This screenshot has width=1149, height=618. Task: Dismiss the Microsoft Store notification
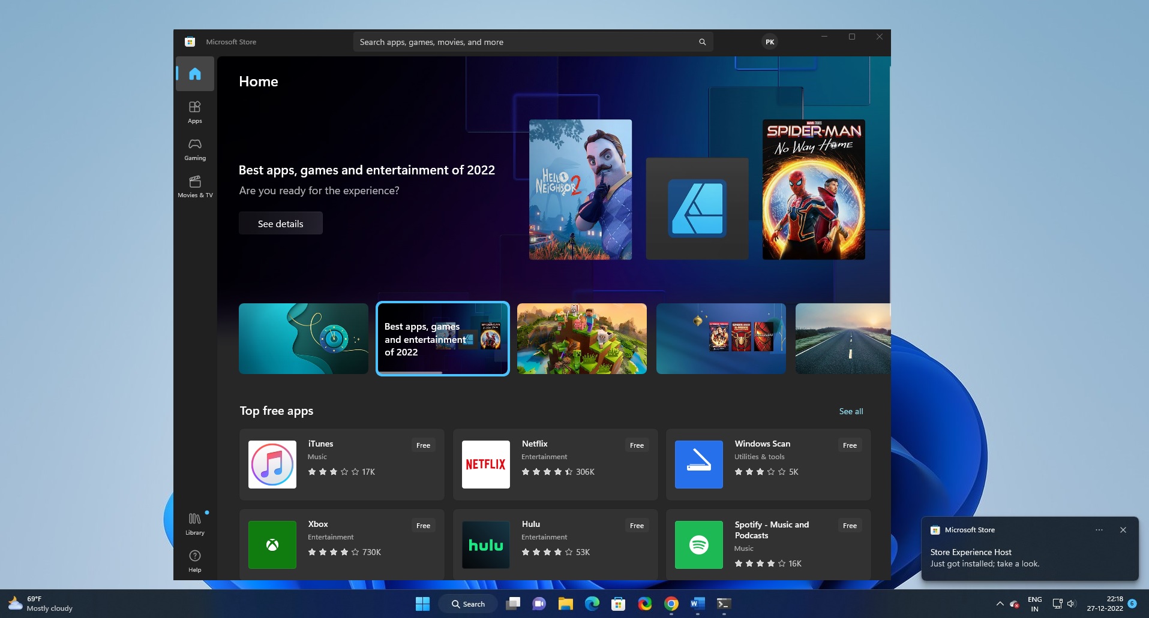(x=1123, y=530)
